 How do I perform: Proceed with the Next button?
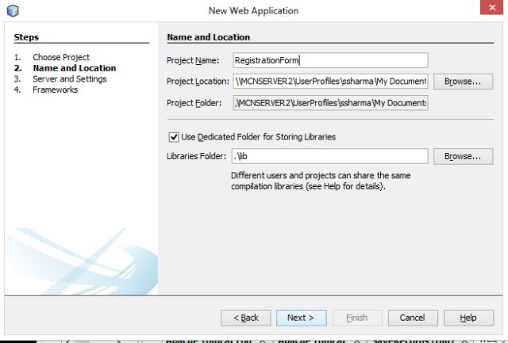point(302,318)
